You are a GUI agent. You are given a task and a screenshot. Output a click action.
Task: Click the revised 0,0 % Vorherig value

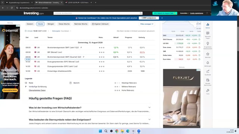pyautogui.click(x=142, y=52)
